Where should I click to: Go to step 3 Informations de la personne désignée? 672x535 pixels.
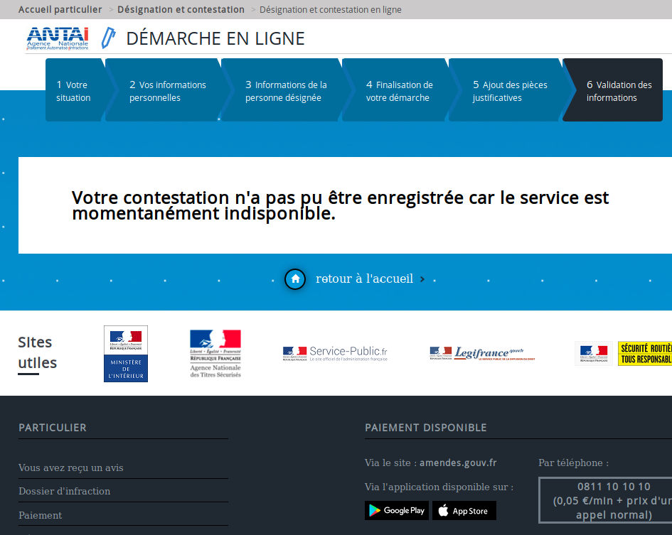click(282, 90)
